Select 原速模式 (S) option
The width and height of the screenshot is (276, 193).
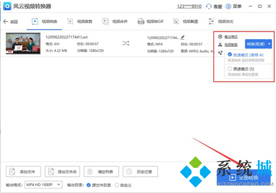pyautogui.click(x=248, y=71)
